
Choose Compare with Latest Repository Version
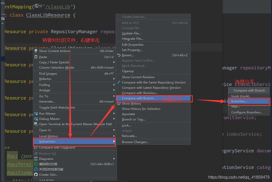click(x=153, y=88)
